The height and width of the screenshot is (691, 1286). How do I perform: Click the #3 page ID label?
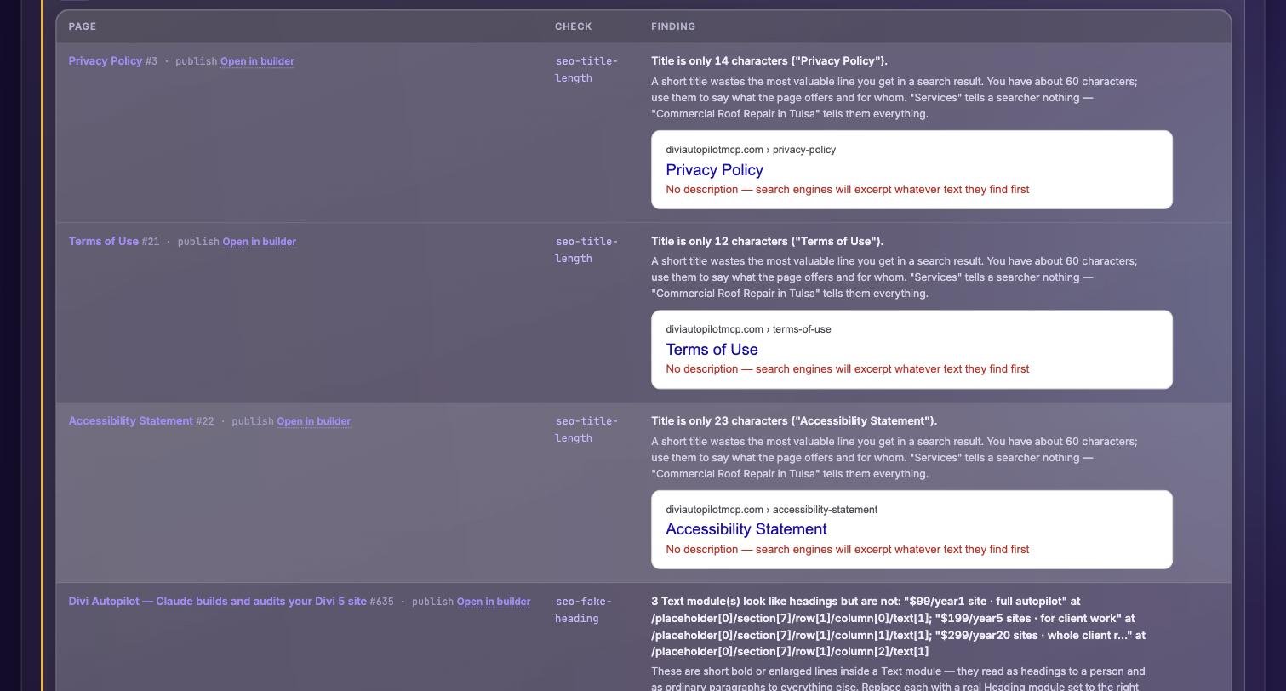coord(151,61)
